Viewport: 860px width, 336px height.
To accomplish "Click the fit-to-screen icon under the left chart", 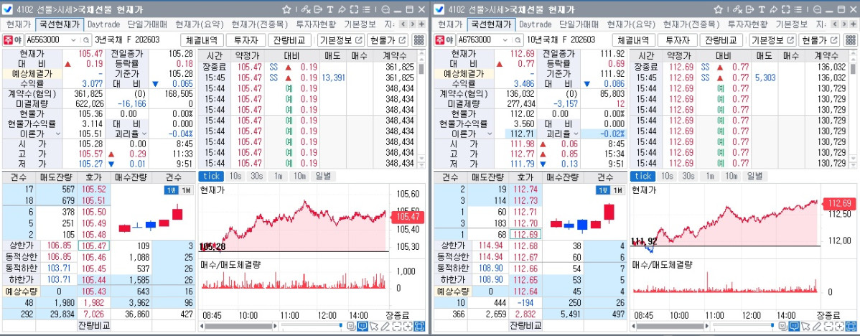I will point(419,326).
